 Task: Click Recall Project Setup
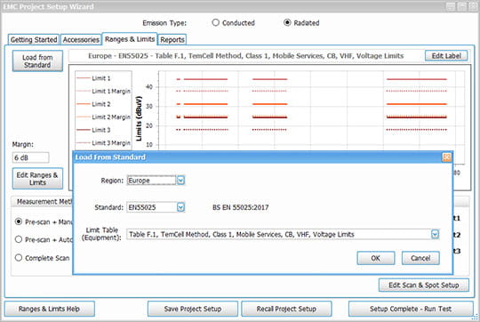(286, 309)
